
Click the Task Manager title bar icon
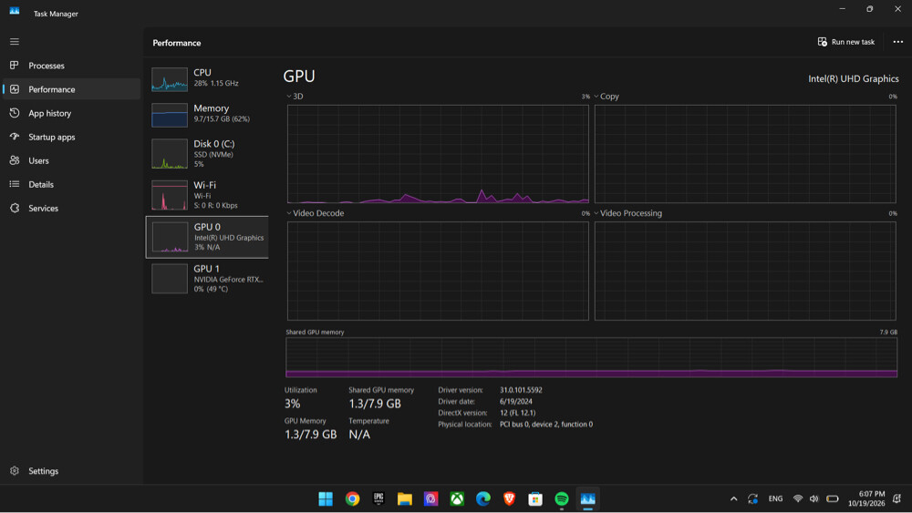[x=15, y=12]
